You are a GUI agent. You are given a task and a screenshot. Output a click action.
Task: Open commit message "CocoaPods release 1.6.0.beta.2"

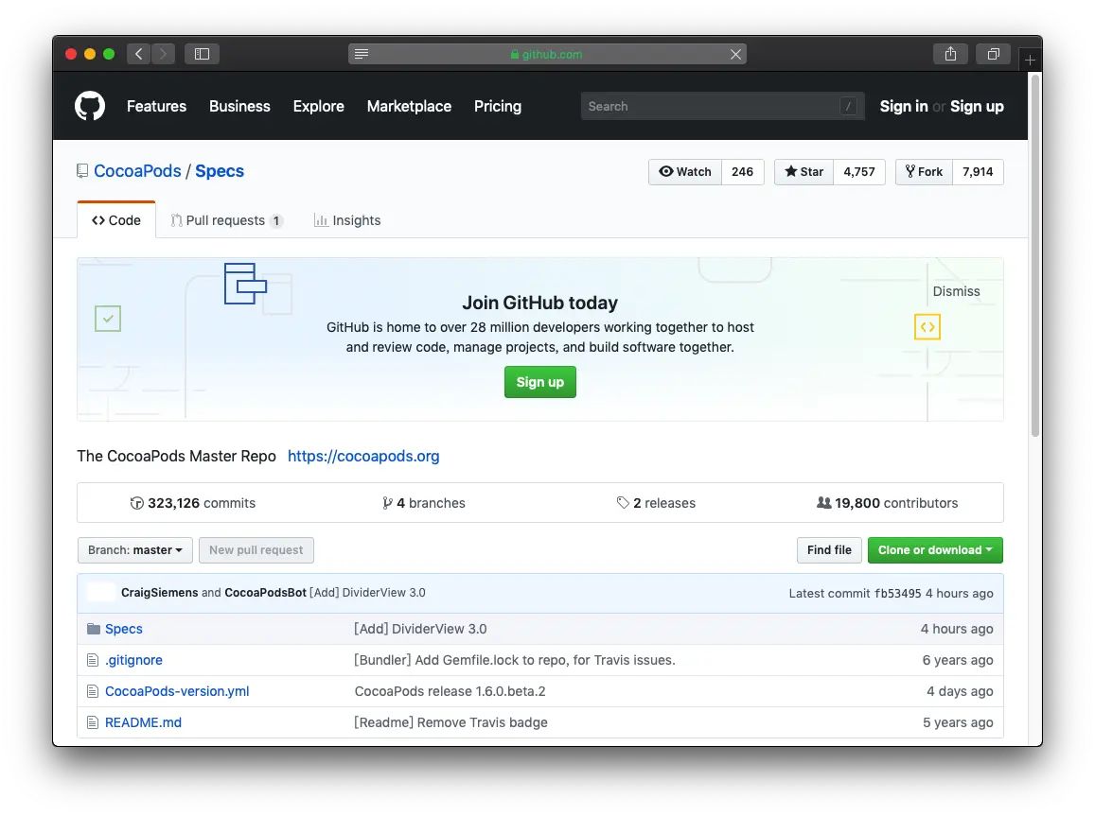[450, 691]
